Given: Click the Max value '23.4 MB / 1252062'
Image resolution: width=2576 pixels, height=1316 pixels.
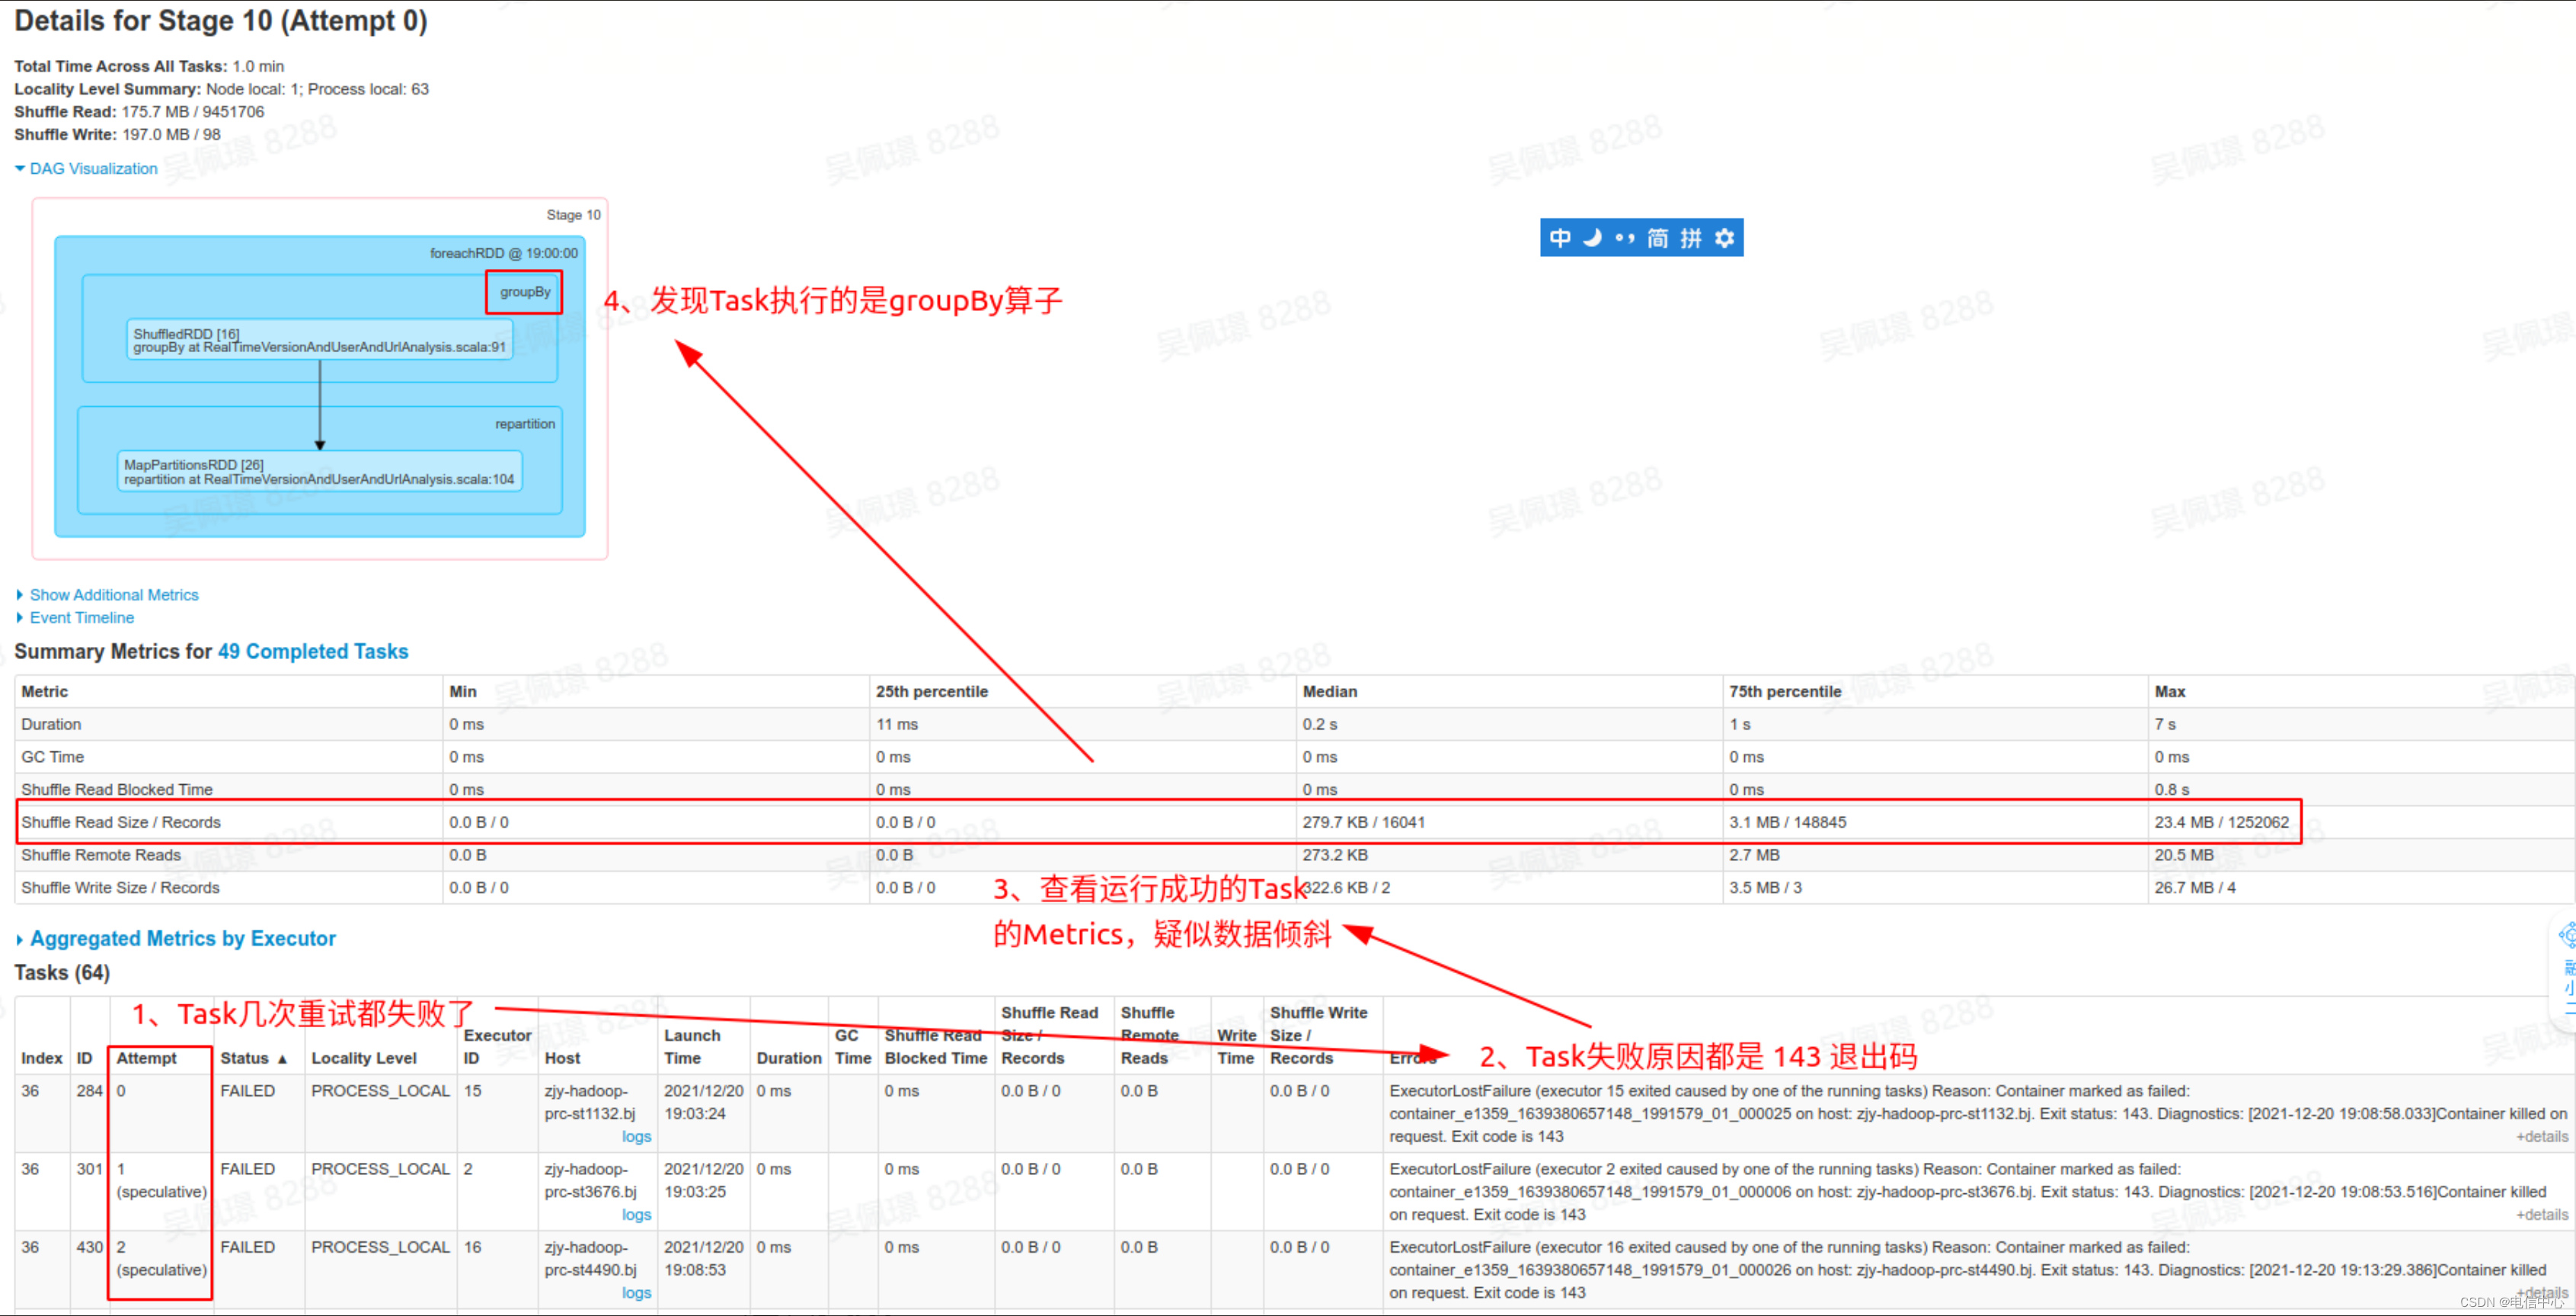Looking at the screenshot, I should [2221, 821].
